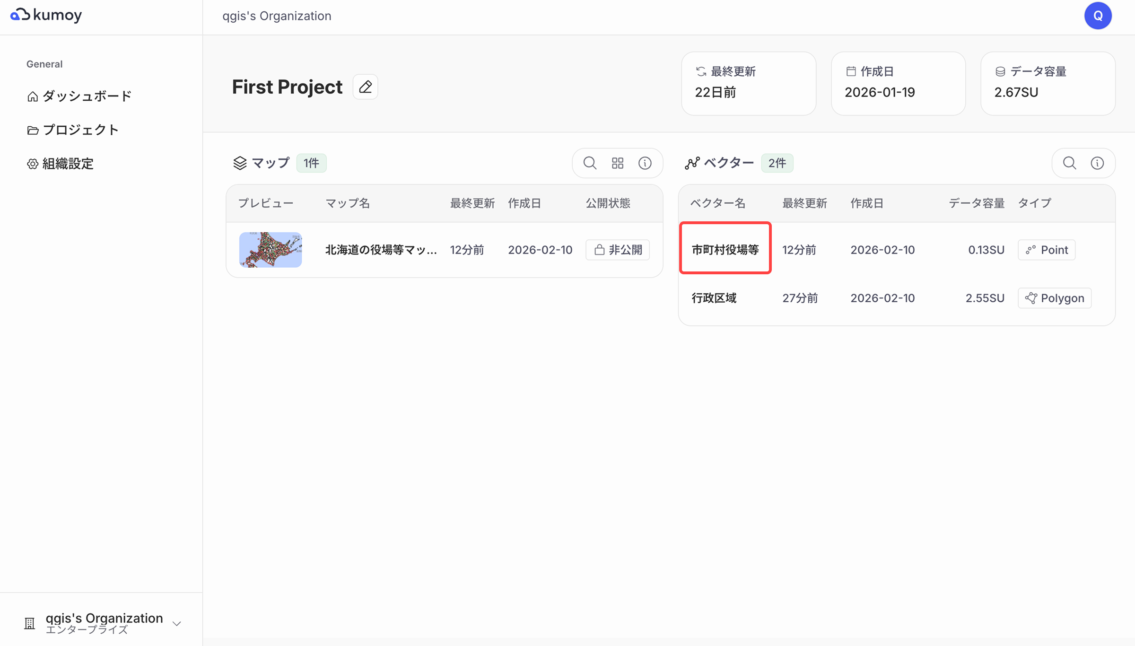This screenshot has height=646, width=1135.
Task: Open the 行政区域 vector layer
Action: [x=714, y=298]
